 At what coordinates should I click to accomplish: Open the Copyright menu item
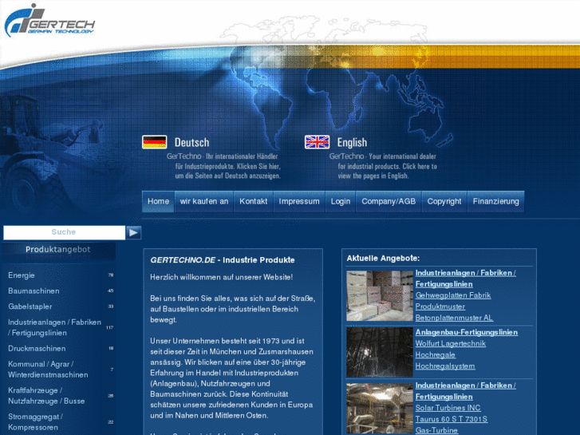[x=444, y=201]
